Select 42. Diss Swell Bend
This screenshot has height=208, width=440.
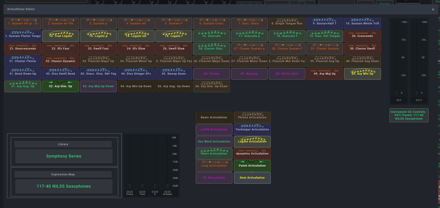click(x=61, y=74)
